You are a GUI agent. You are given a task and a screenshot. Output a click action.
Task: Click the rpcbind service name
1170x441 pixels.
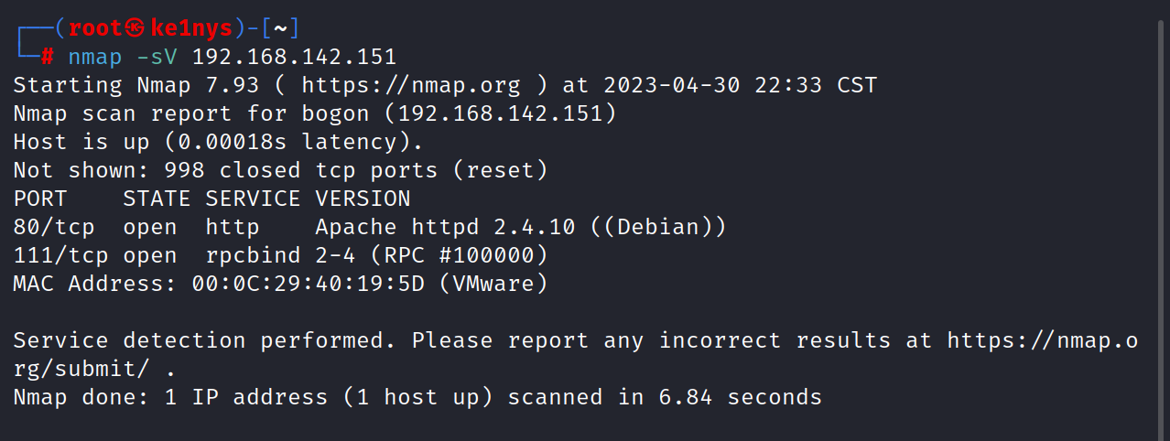[247, 255]
